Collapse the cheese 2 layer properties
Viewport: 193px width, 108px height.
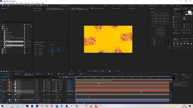(x=8, y=94)
